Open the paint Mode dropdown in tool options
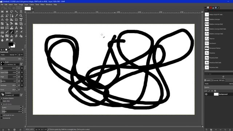 (9, 55)
